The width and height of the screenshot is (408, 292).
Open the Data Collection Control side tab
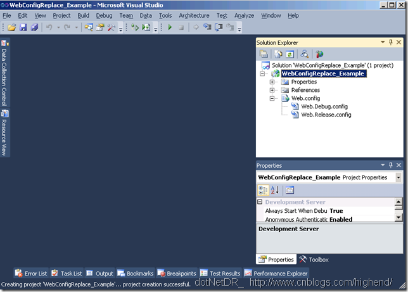(4, 72)
